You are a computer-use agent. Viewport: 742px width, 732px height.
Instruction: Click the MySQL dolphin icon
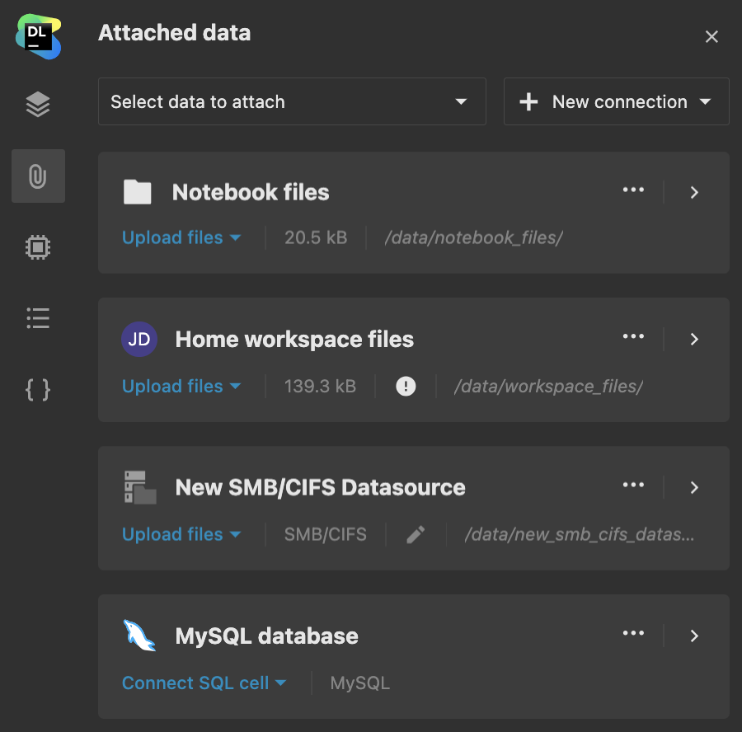click(139, 636)
